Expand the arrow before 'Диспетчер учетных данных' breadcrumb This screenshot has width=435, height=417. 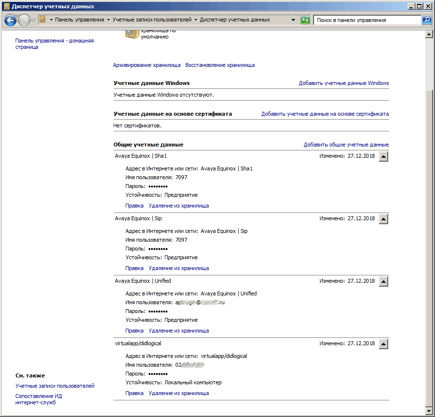pyautogui.click(x=196, y=20)
